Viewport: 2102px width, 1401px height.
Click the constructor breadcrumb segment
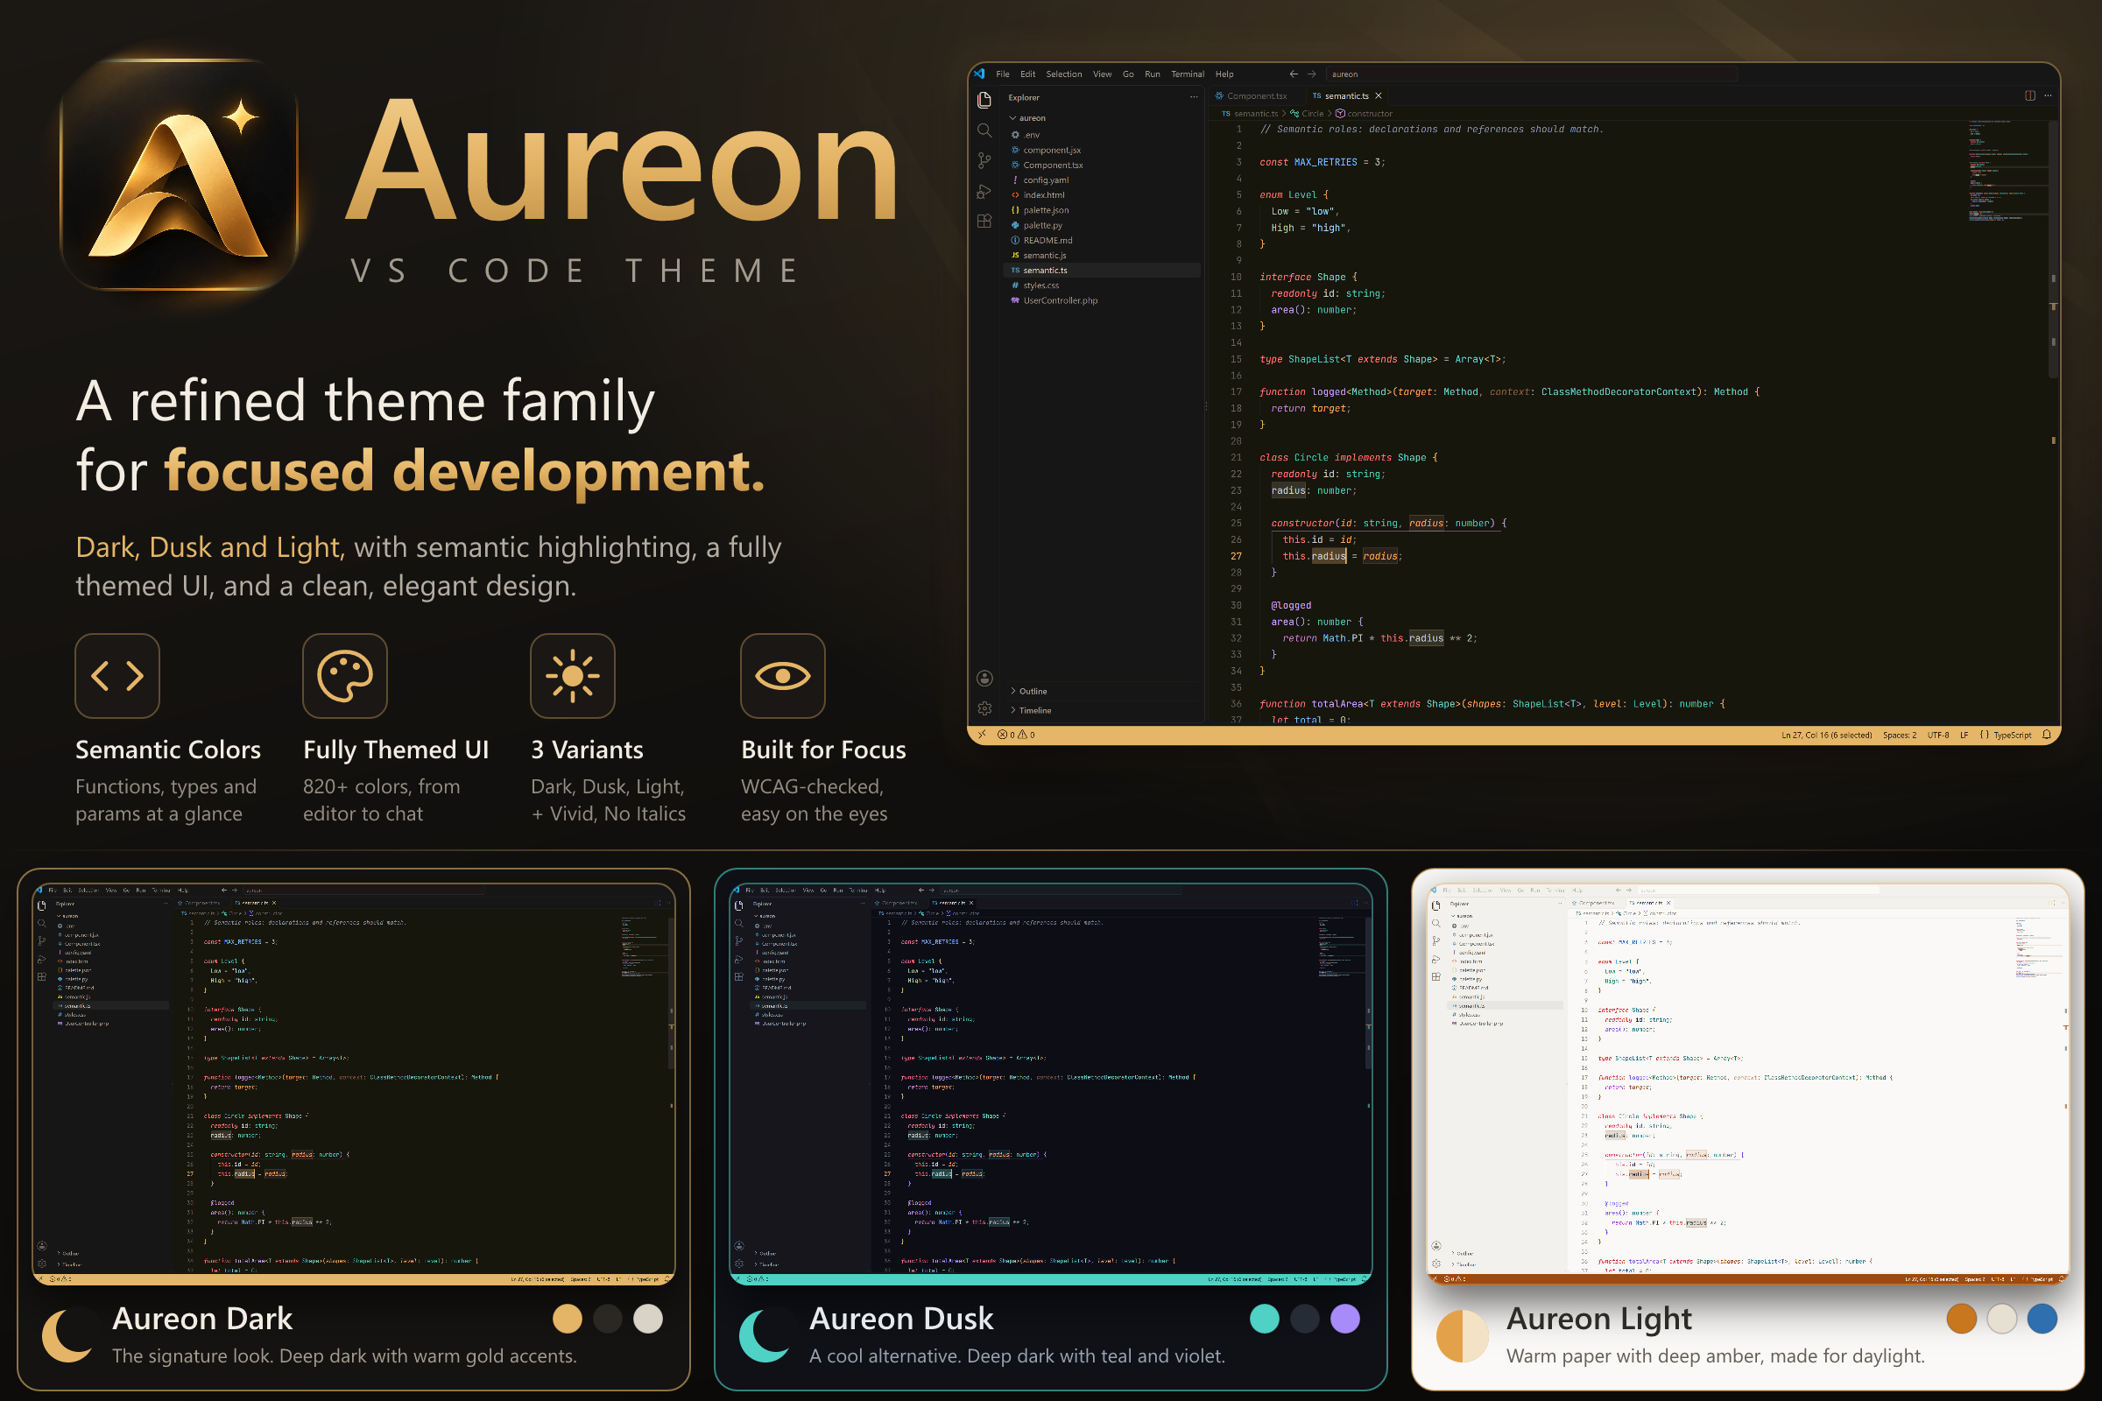click(x=1364, y=114)
